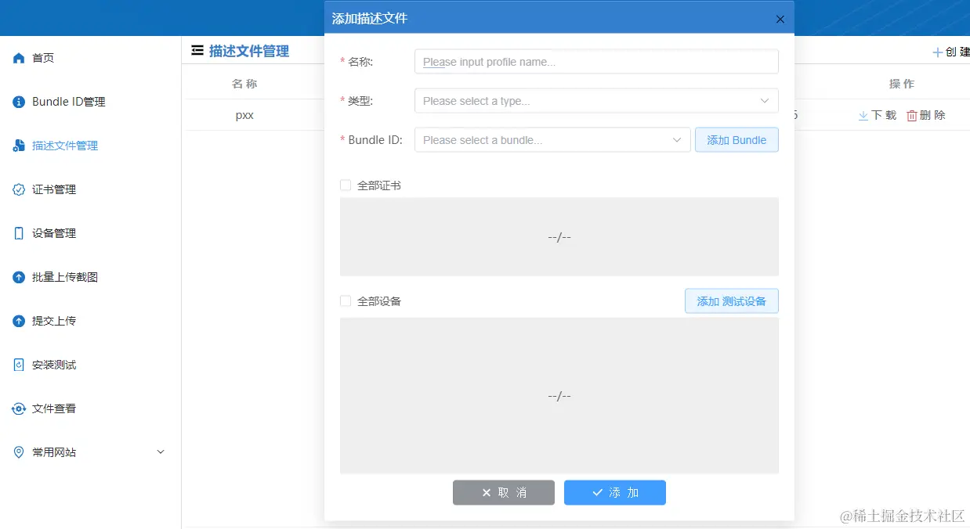Enable the 全部设备 checkbox
The height and width of the screenshot is (529, 970).
pyautogui.click(x=345, y=300)
